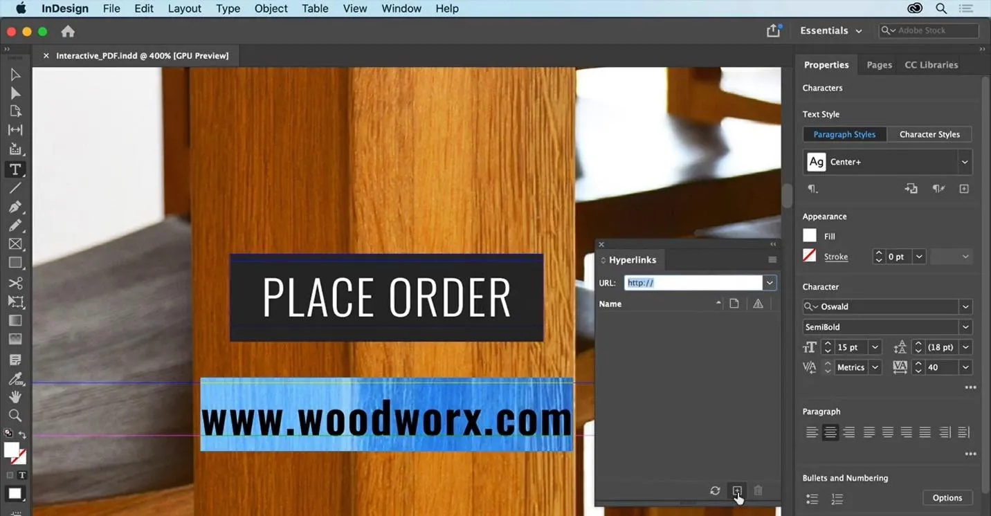Click the white Fill color swatch

tap(810, 236)
